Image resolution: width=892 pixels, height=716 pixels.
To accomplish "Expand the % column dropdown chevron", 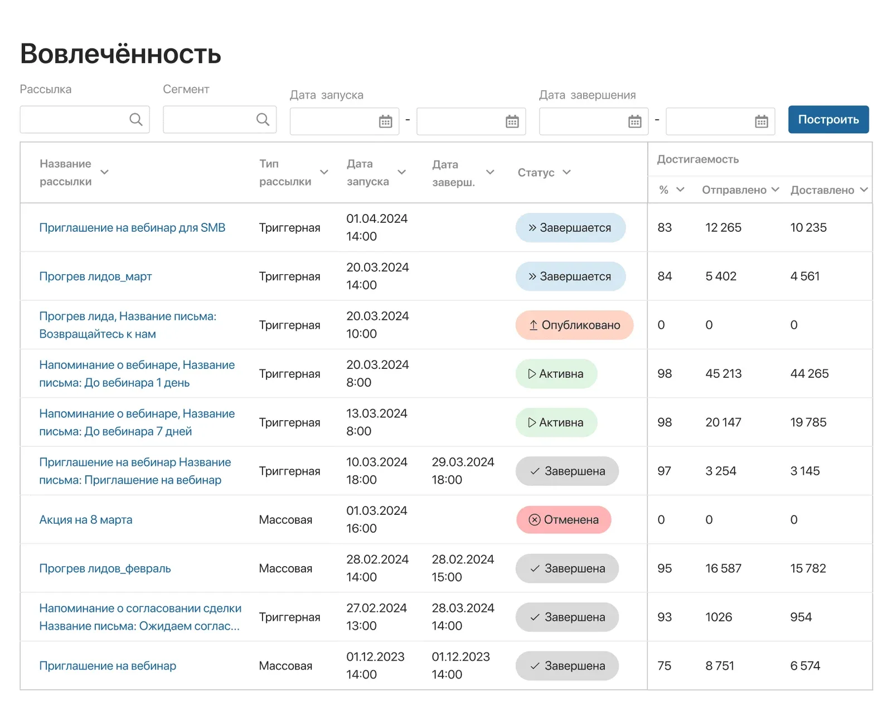I will [680, 189].
